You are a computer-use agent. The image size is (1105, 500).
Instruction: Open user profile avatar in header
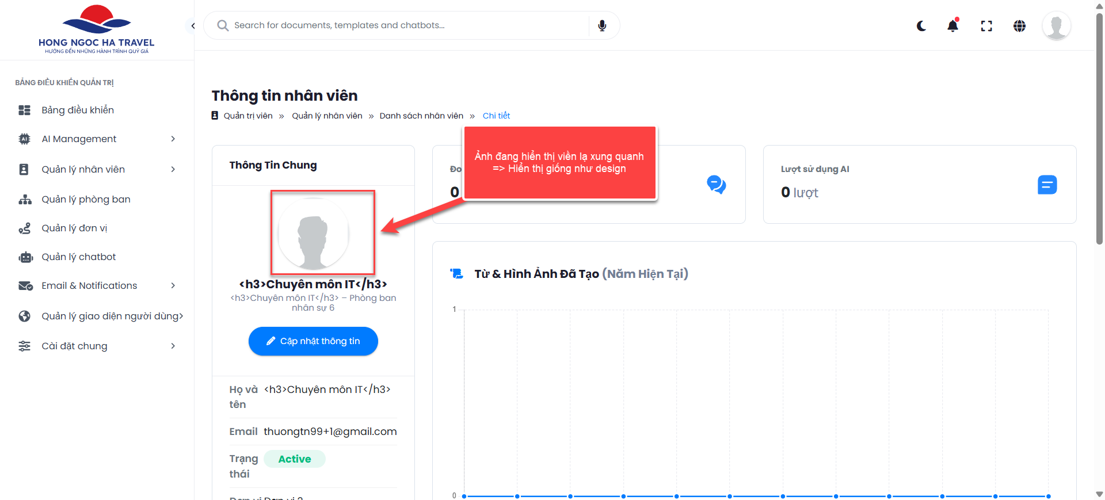coord(1056,26)
